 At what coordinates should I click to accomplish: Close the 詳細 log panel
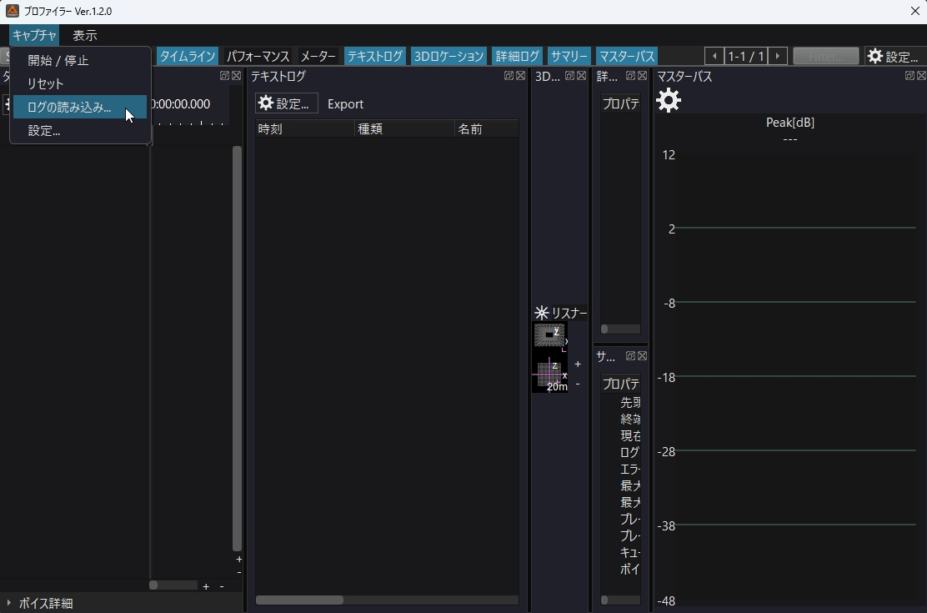coord(643,76)
